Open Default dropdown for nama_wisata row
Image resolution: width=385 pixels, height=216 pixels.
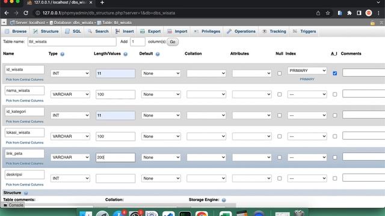pyautogui.click(x=161, y=94)
